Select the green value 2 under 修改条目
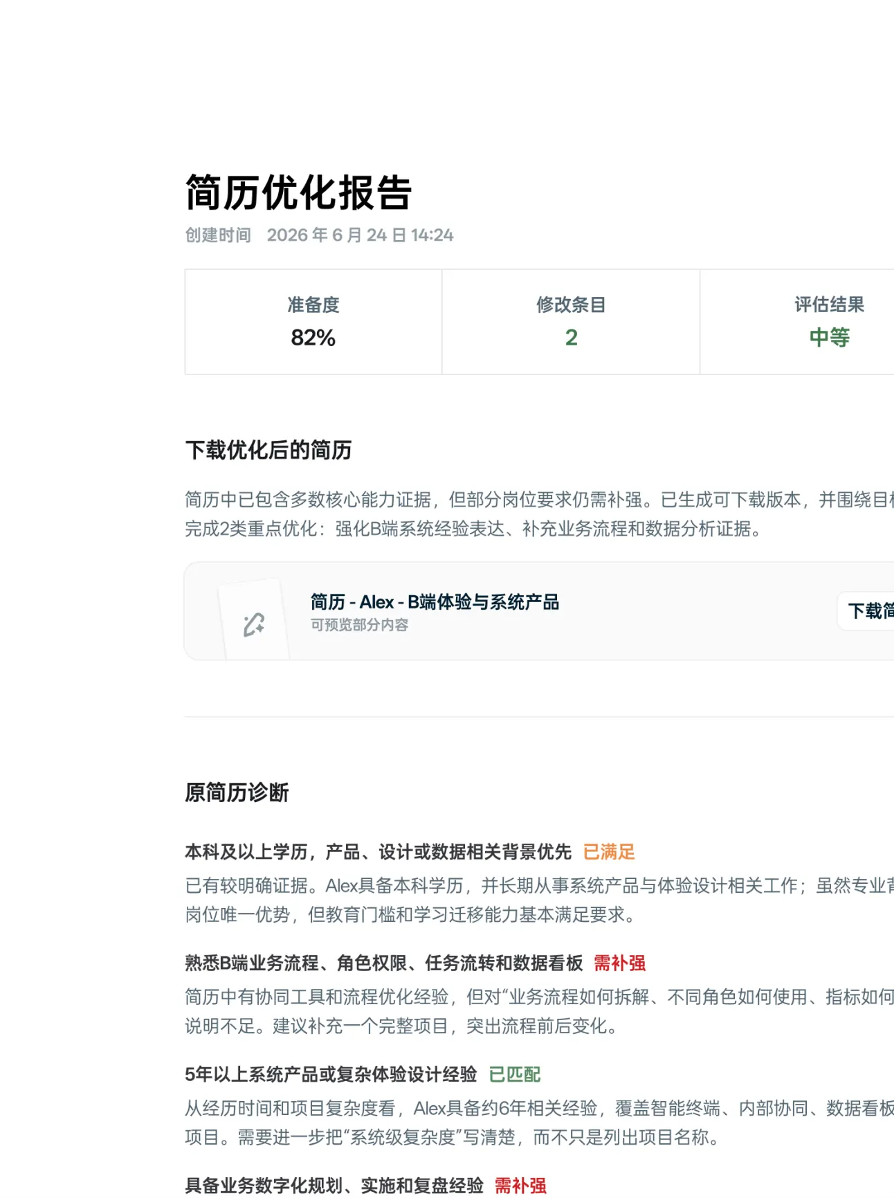 click(x=571, y=338)
